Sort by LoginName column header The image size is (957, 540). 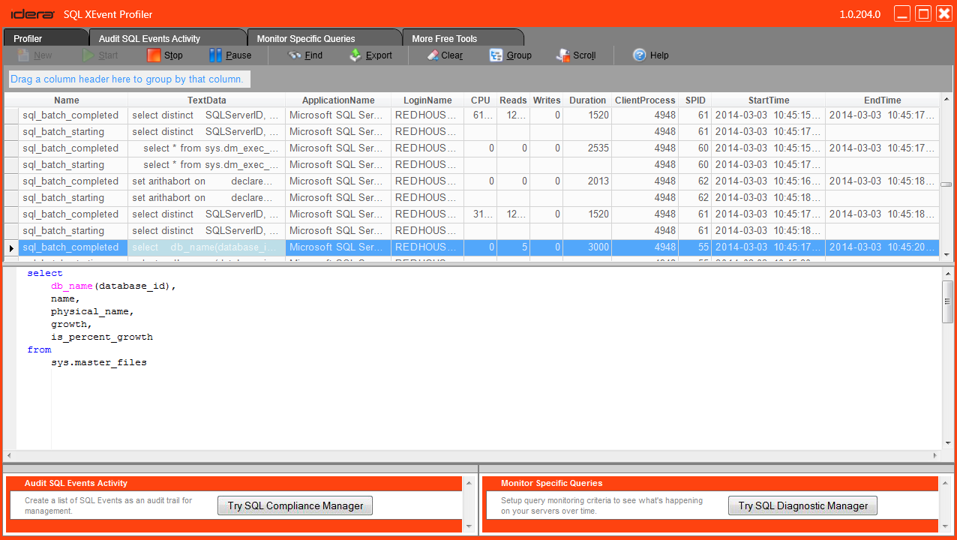[x=427, y=100]
